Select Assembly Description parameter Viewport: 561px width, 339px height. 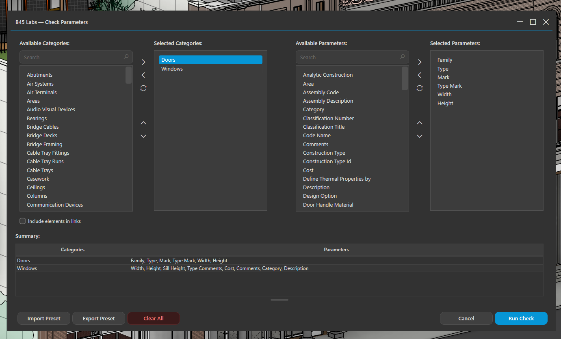tap(328, 101)
